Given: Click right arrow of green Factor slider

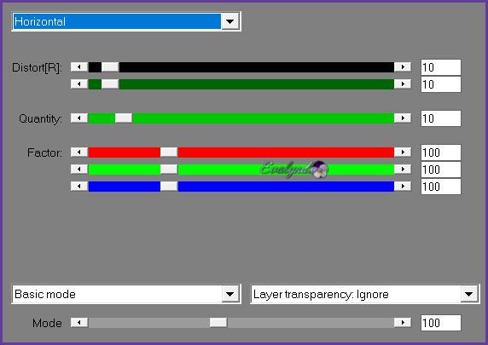Looking at the screenshot, I should pos(403,169).
